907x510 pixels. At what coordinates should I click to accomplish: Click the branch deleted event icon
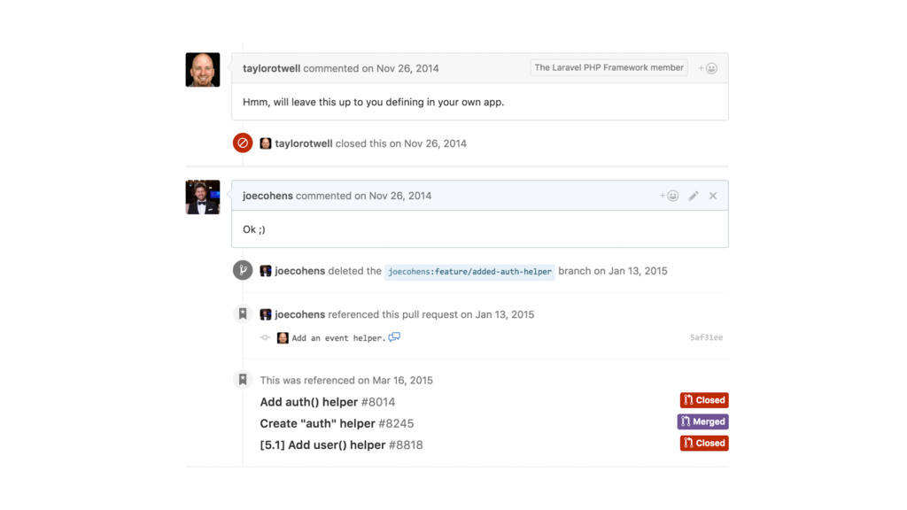tap(243, 270)
